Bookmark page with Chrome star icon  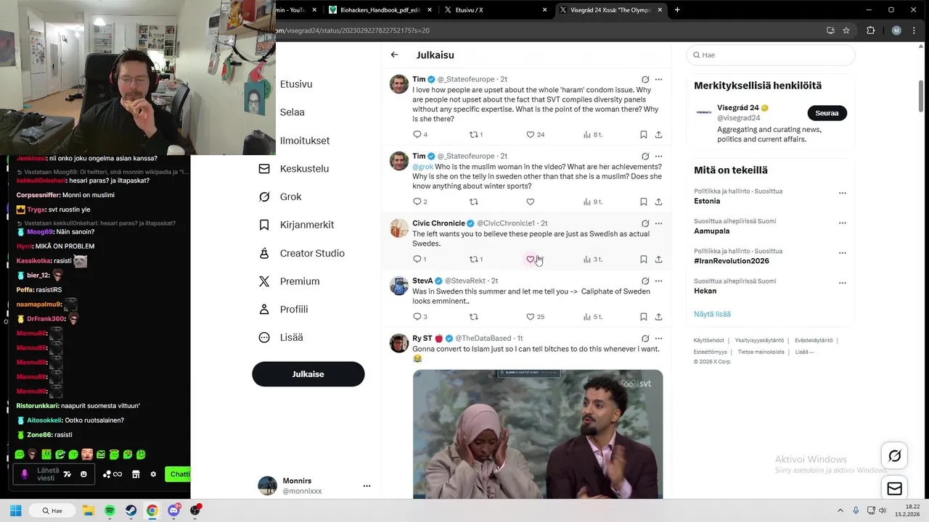point(846,30)
